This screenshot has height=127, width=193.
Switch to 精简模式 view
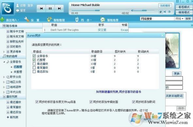click(184, 12)
